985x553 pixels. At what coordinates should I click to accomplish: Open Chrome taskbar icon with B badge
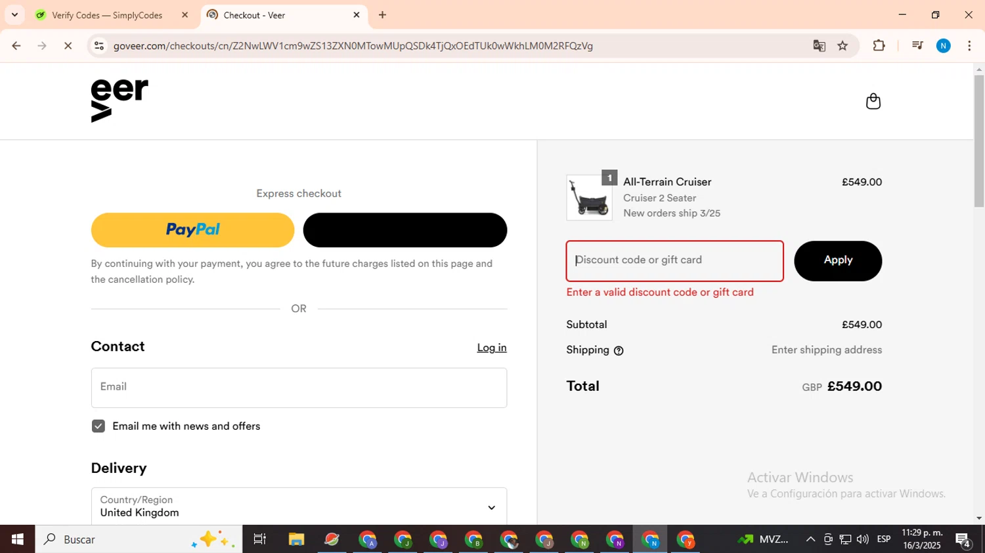coord(473,539)
